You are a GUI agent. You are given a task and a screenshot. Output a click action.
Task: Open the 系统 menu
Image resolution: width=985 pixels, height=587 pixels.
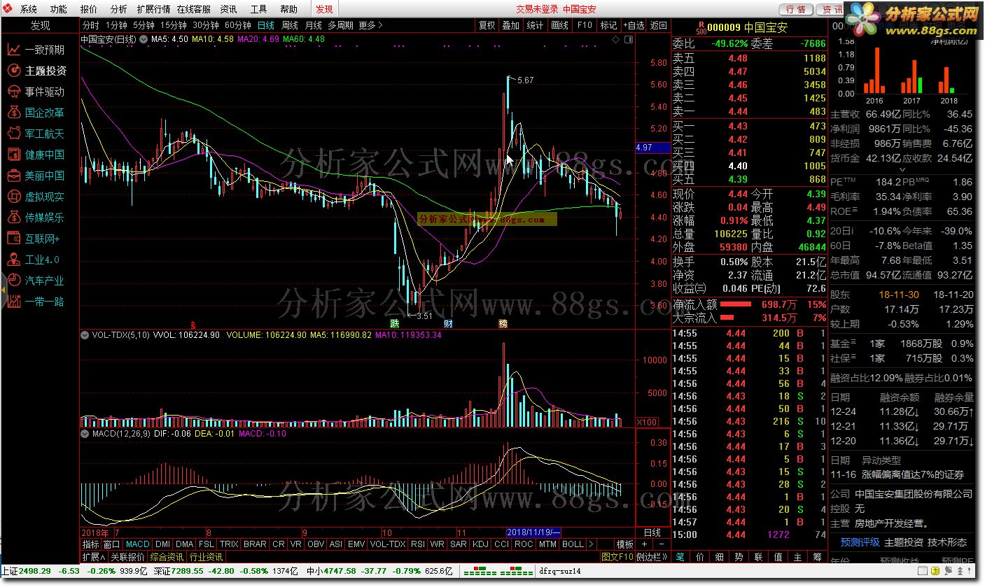(x=28, y=9)
